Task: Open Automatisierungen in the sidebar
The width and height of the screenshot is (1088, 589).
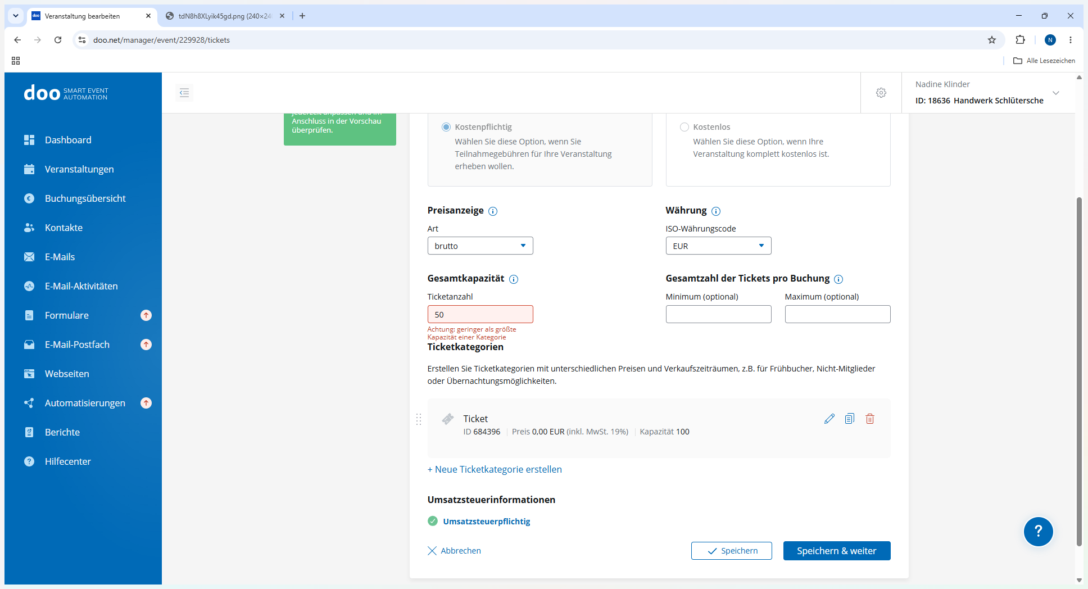Action: pyautogui.click(x=85, y=403)
